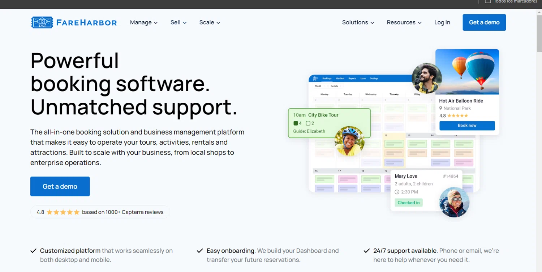Click "Customized platform" feature text
This screenshot has height=272, width=542.
point(70,251)
